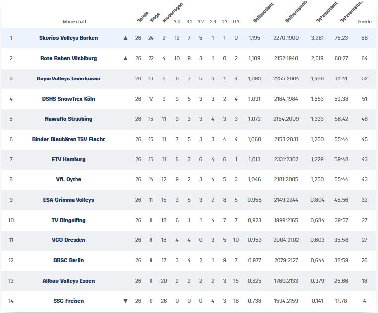Select ESA Grimma Volleys team entry

[69, 200]
